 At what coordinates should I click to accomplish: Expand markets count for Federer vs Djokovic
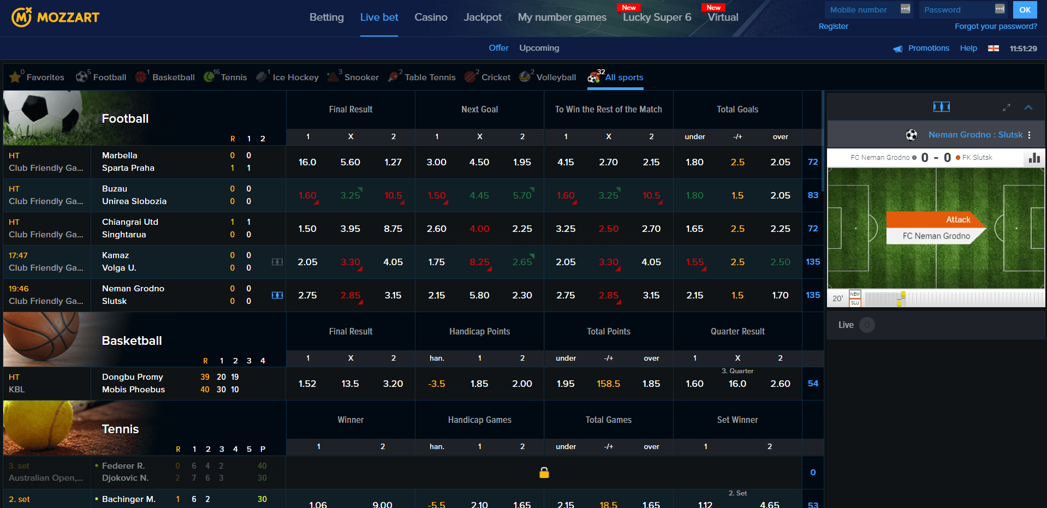(x=813, y=473)
